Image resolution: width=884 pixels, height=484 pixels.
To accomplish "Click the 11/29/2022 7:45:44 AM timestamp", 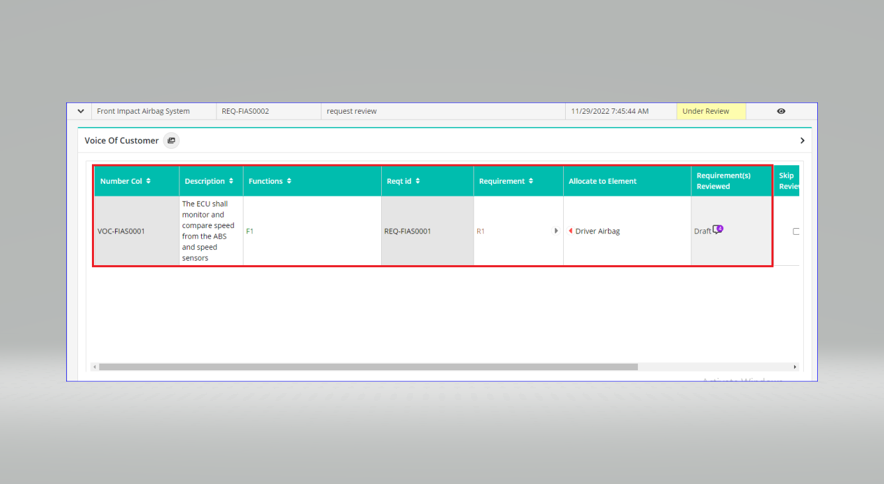I will (609, 111).
